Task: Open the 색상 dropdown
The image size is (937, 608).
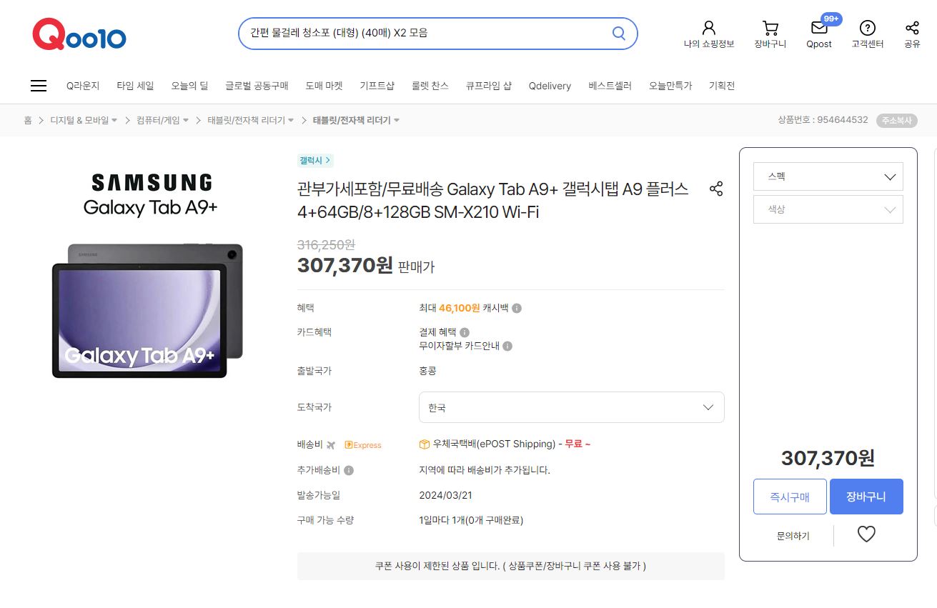Action: pos(828,209)
